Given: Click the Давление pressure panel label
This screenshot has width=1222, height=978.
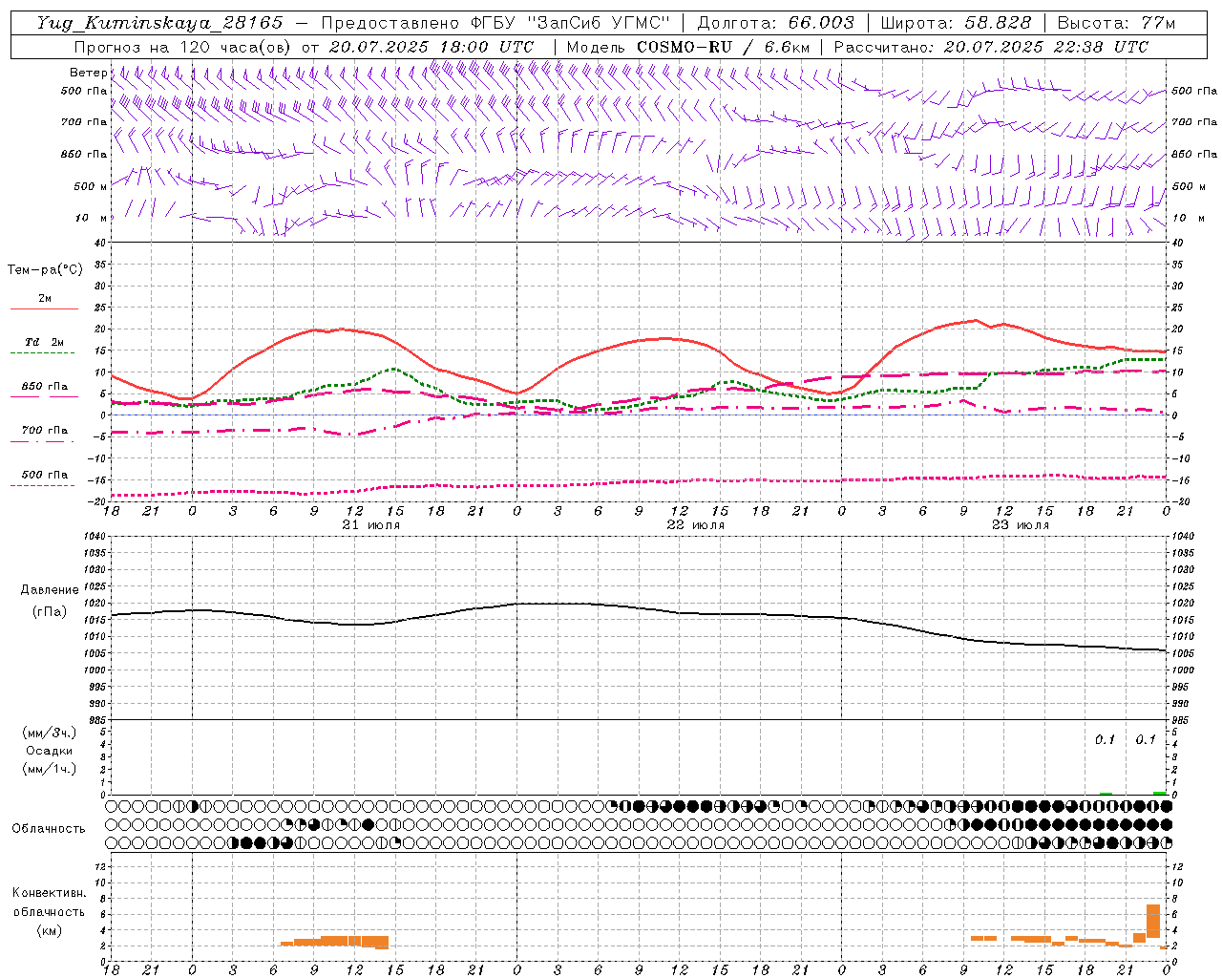Looking at the screenshot, I should pyautogui.click(x=50, y=590).
